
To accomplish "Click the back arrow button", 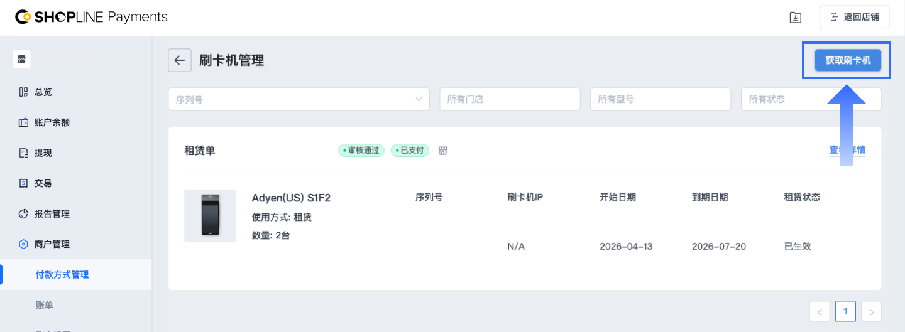I will 179,60.
